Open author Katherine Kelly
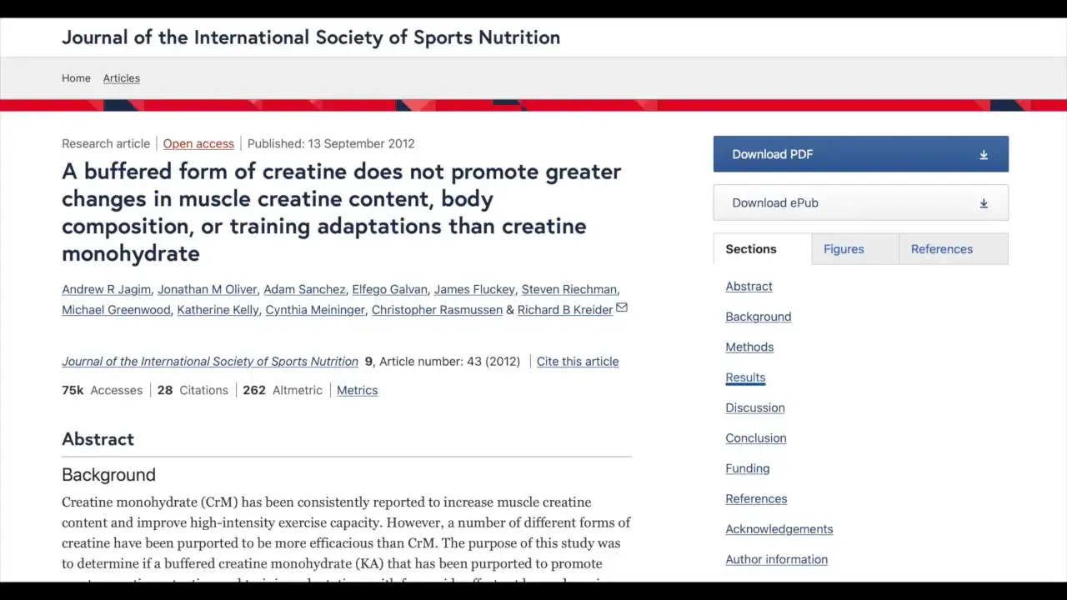 tap(218, 310)
